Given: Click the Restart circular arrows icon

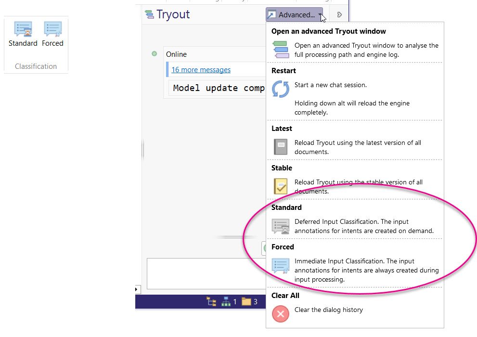Looking at the screenshot, I should 281,89.
